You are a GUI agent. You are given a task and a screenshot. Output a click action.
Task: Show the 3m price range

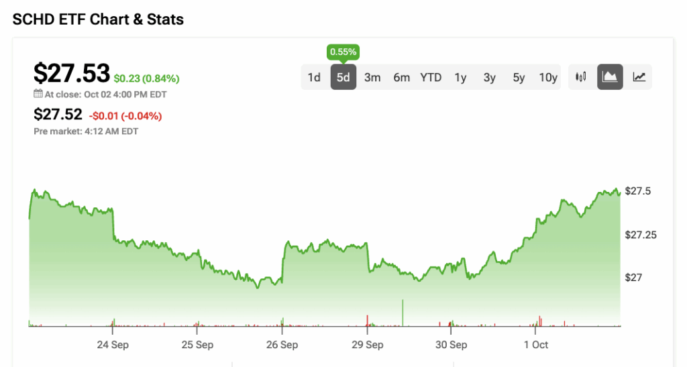pos(372,77)
